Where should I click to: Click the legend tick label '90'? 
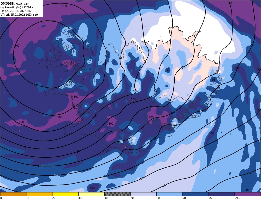click(184, 198)
